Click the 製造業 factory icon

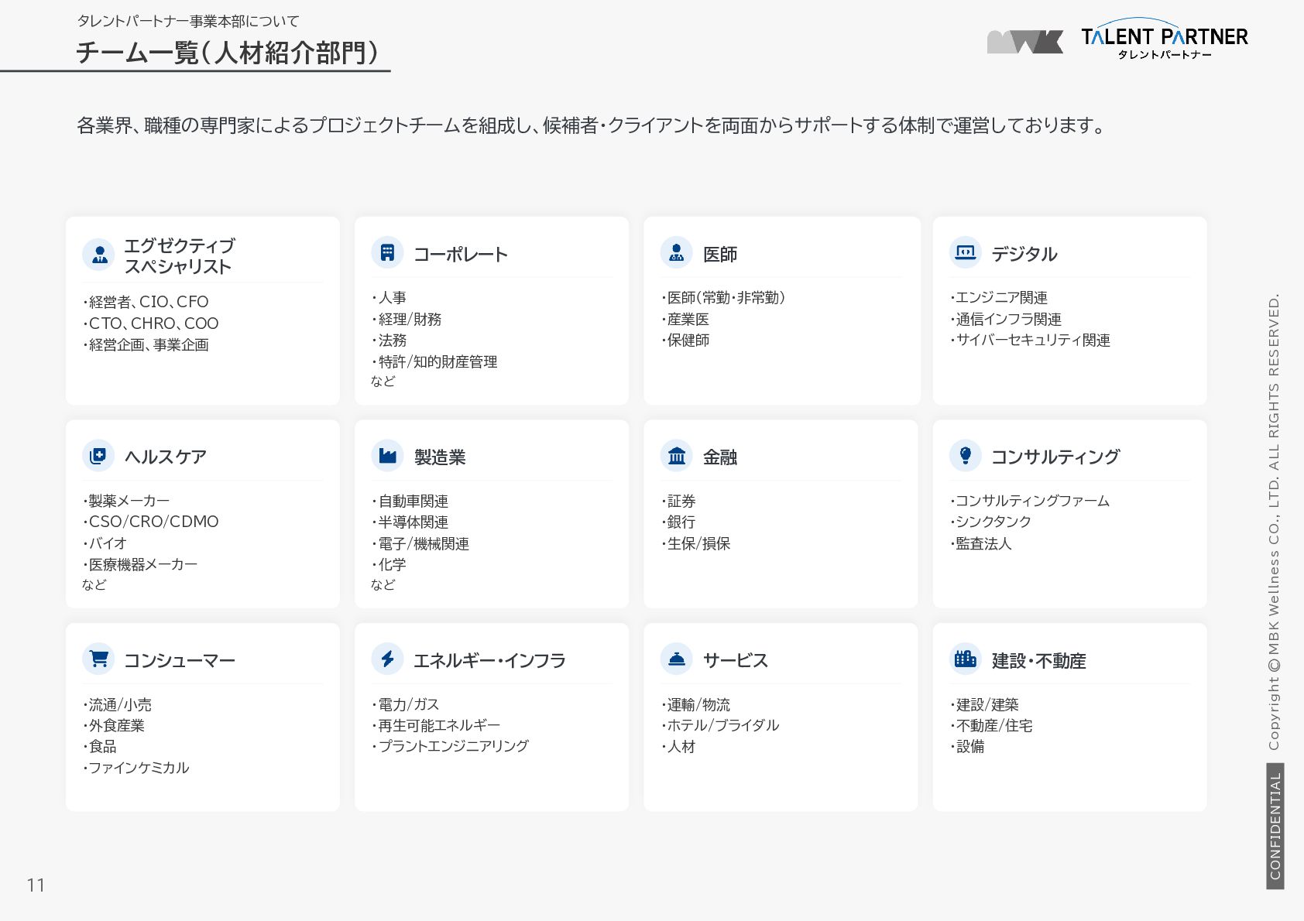tap(387, 456)
